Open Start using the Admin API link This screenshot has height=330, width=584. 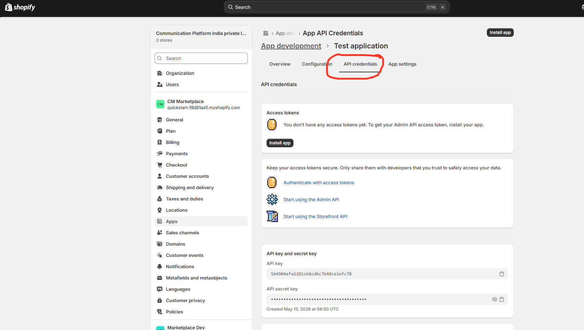coord(311,199)
